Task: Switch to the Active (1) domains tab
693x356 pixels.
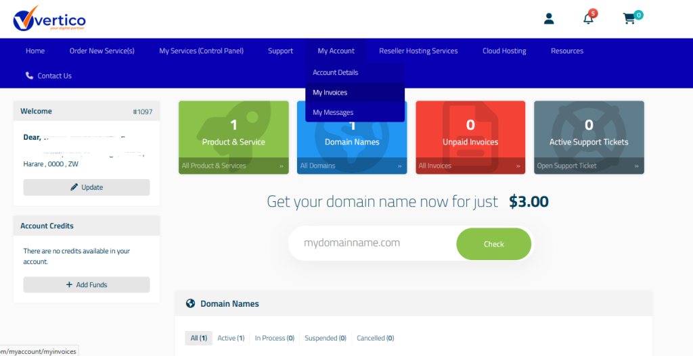Action: [231, 338]
